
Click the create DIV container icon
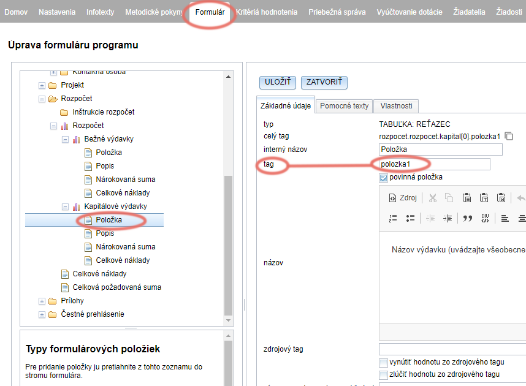click(485, 218)
